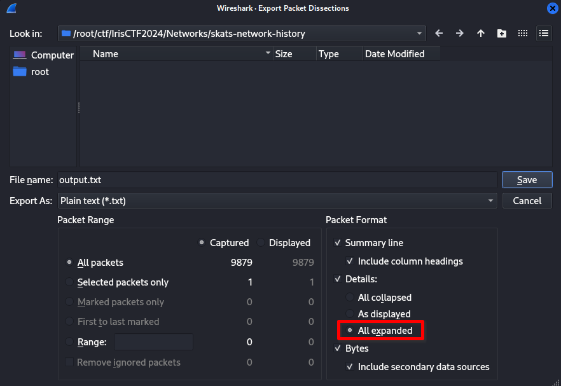Select First to last marked option
This screenshot has width=561, height=386.
(69, 322)
